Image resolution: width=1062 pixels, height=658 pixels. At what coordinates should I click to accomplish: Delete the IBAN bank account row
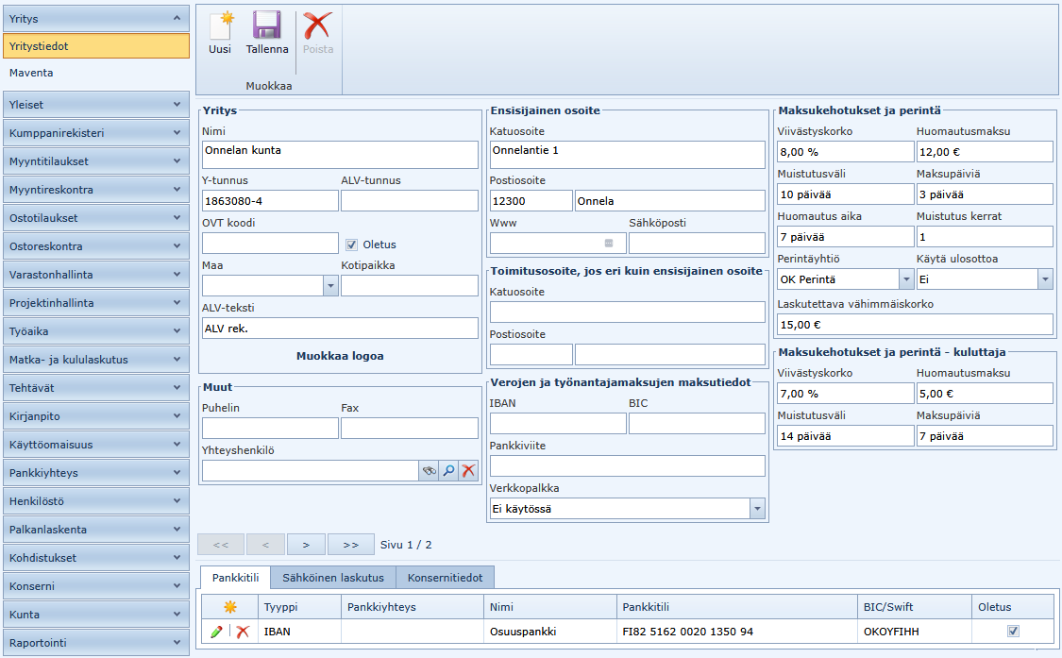point(243,632)
